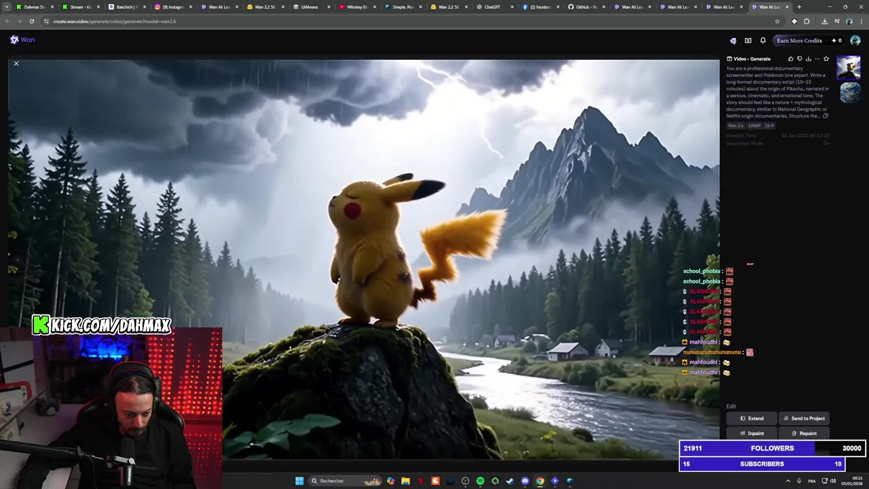Click the Wan logo in the header

point(22,40)
